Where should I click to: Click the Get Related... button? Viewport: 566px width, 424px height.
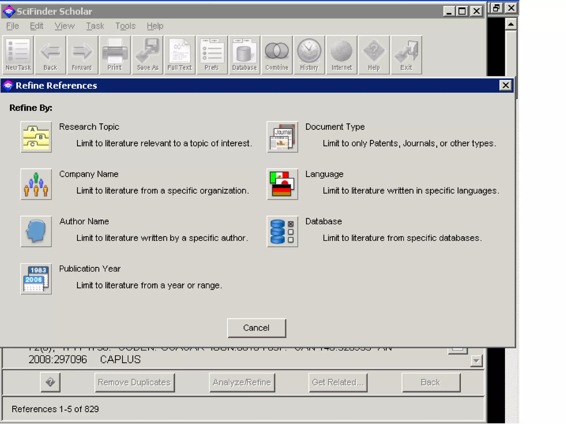coord(338,382)
